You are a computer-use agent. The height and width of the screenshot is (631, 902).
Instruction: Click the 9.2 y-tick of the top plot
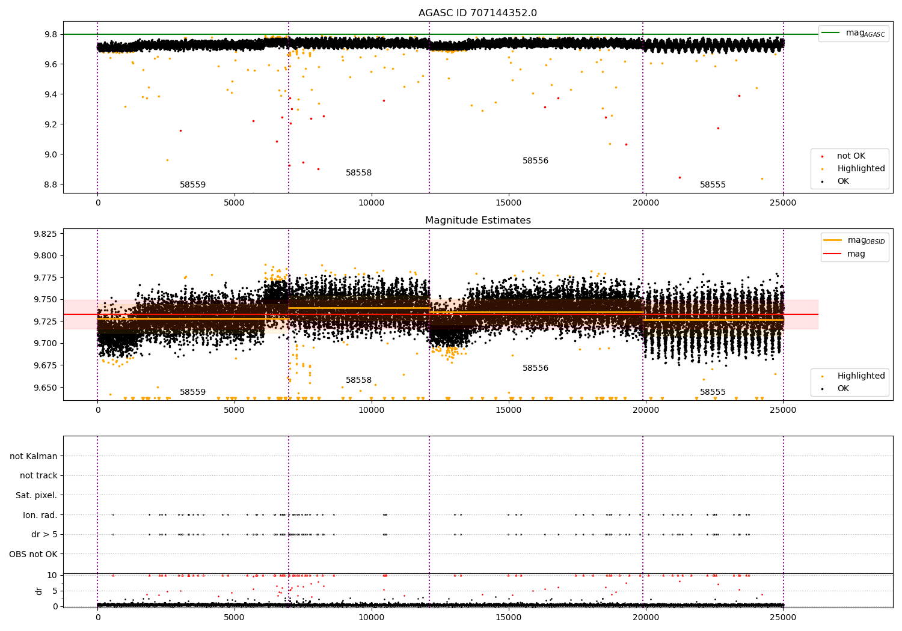tap(51, 124)
